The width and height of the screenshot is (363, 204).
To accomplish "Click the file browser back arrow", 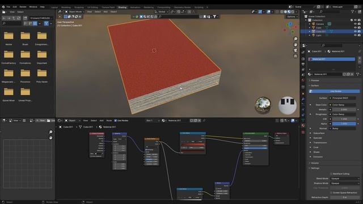I will 4,18.
